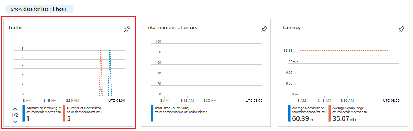Pin the Traffic chart to dashboard
This screenshot has width=413, height=131.
[127, 30]
